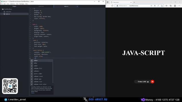Choose 'column-gap' autocomplete suggestion
Viewport: 182px width, 102px height.
[x=42, y=79]
